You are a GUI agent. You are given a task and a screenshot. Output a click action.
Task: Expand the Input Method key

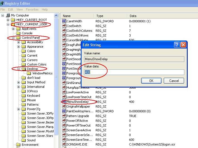[18, 82]
